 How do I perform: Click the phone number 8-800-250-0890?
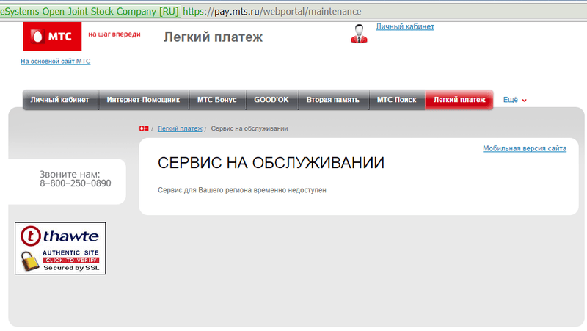pos(76,183)
